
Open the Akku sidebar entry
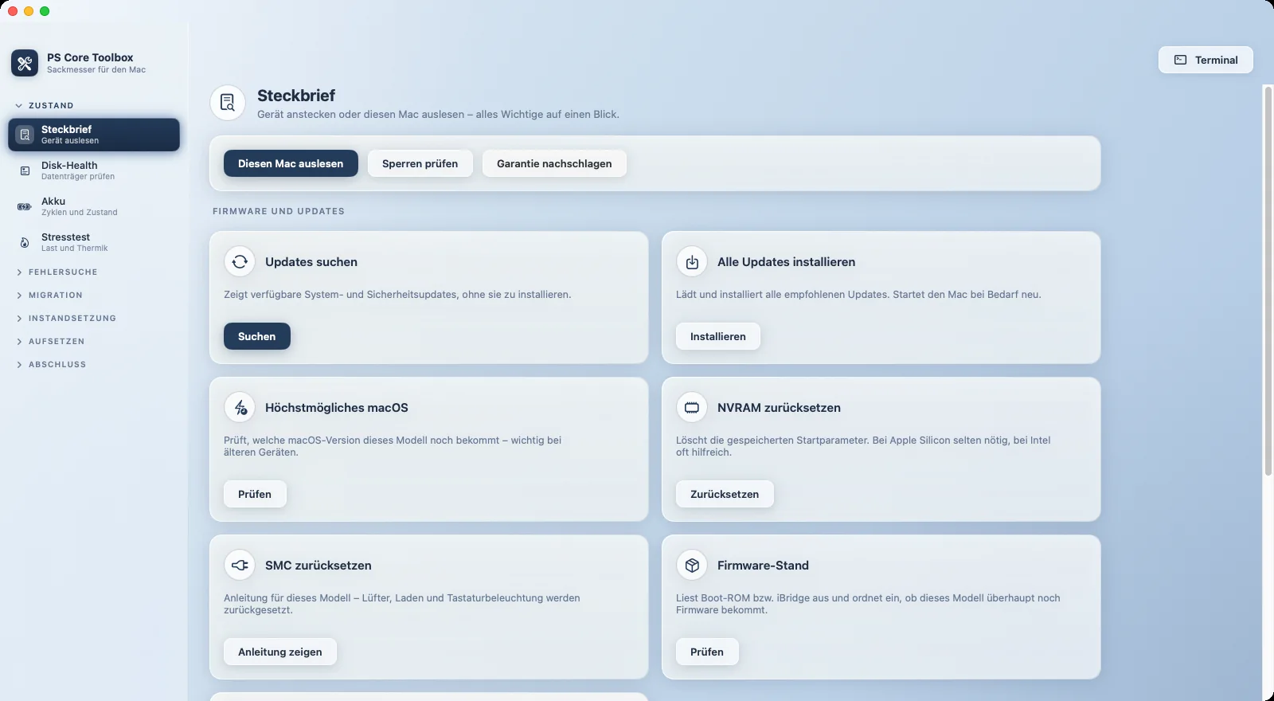tap(94, 206)
